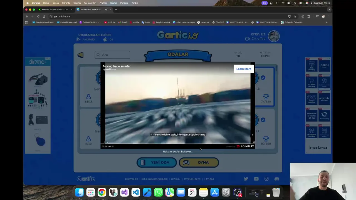Click the back arrow beside the search box
The image size is (356, 200).
tap(80, 55)
